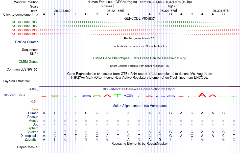Screen dimensions: 240x153
Task: Select the Mouse alignment row label
Action: (33, 121)
